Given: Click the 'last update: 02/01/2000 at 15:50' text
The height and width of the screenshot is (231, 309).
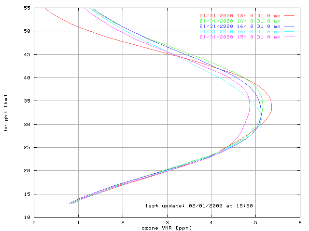Looking at the screenshot, I should 199,206.
